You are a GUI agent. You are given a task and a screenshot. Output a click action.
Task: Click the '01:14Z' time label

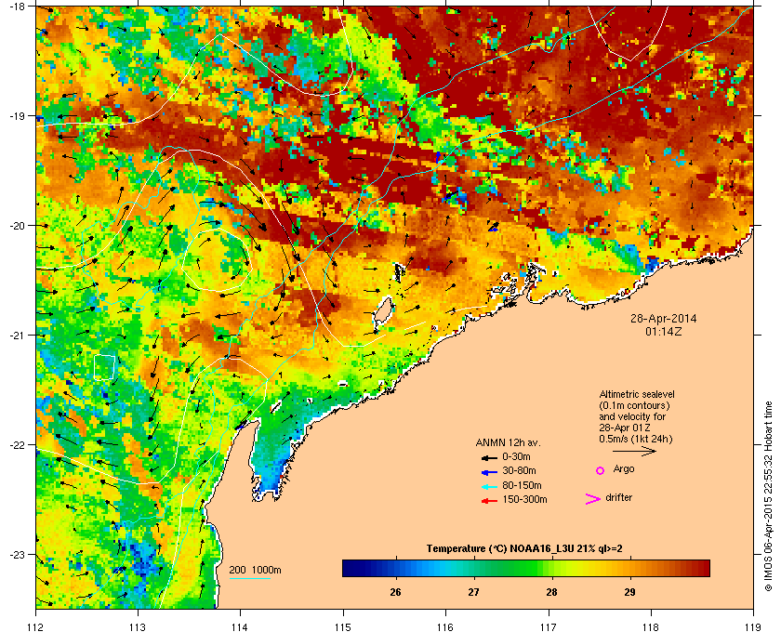tap(664, 331)
